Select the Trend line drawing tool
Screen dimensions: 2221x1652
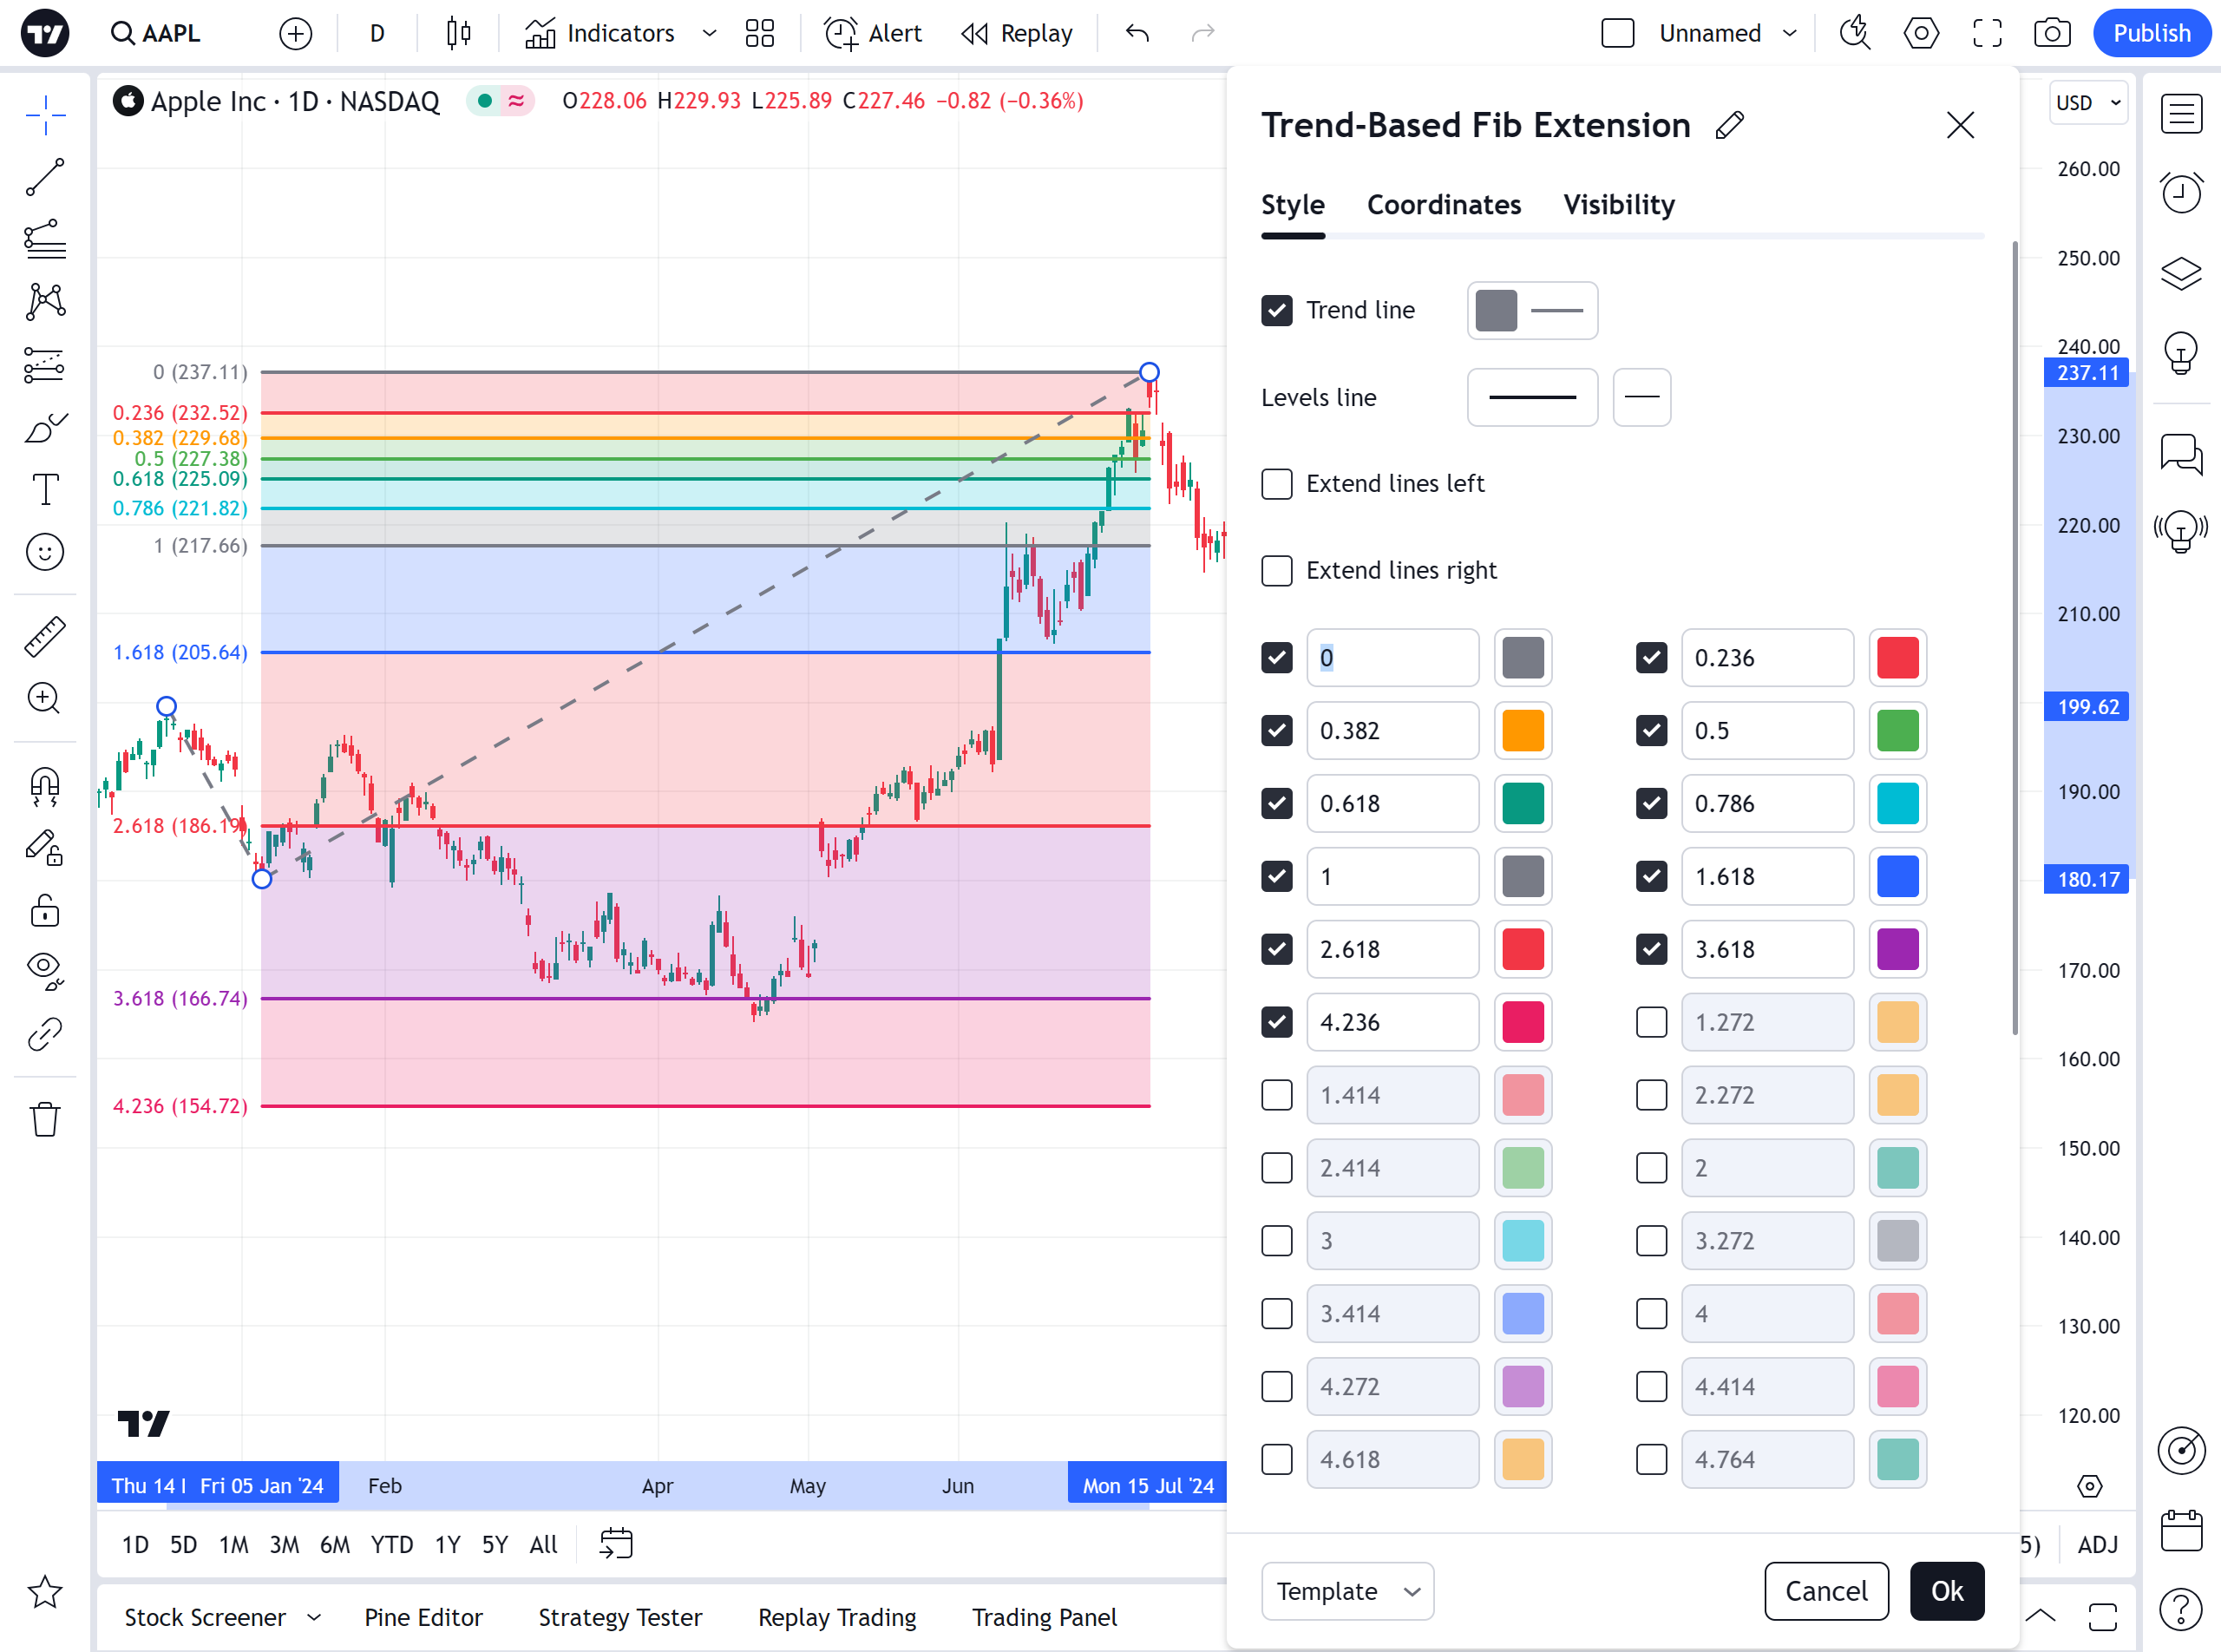coord(45,178)
